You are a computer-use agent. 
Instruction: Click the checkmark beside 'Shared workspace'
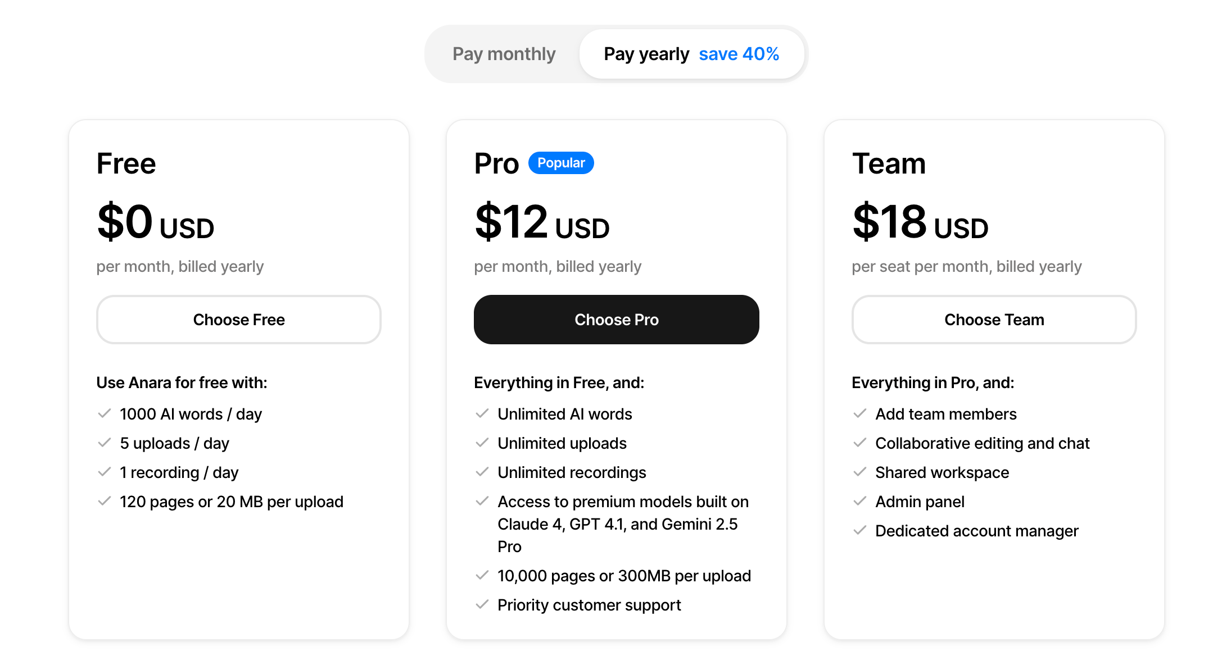coord(860,472)
